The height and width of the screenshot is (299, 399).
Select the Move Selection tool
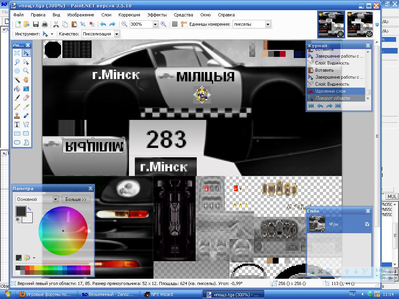pos(26,62)
